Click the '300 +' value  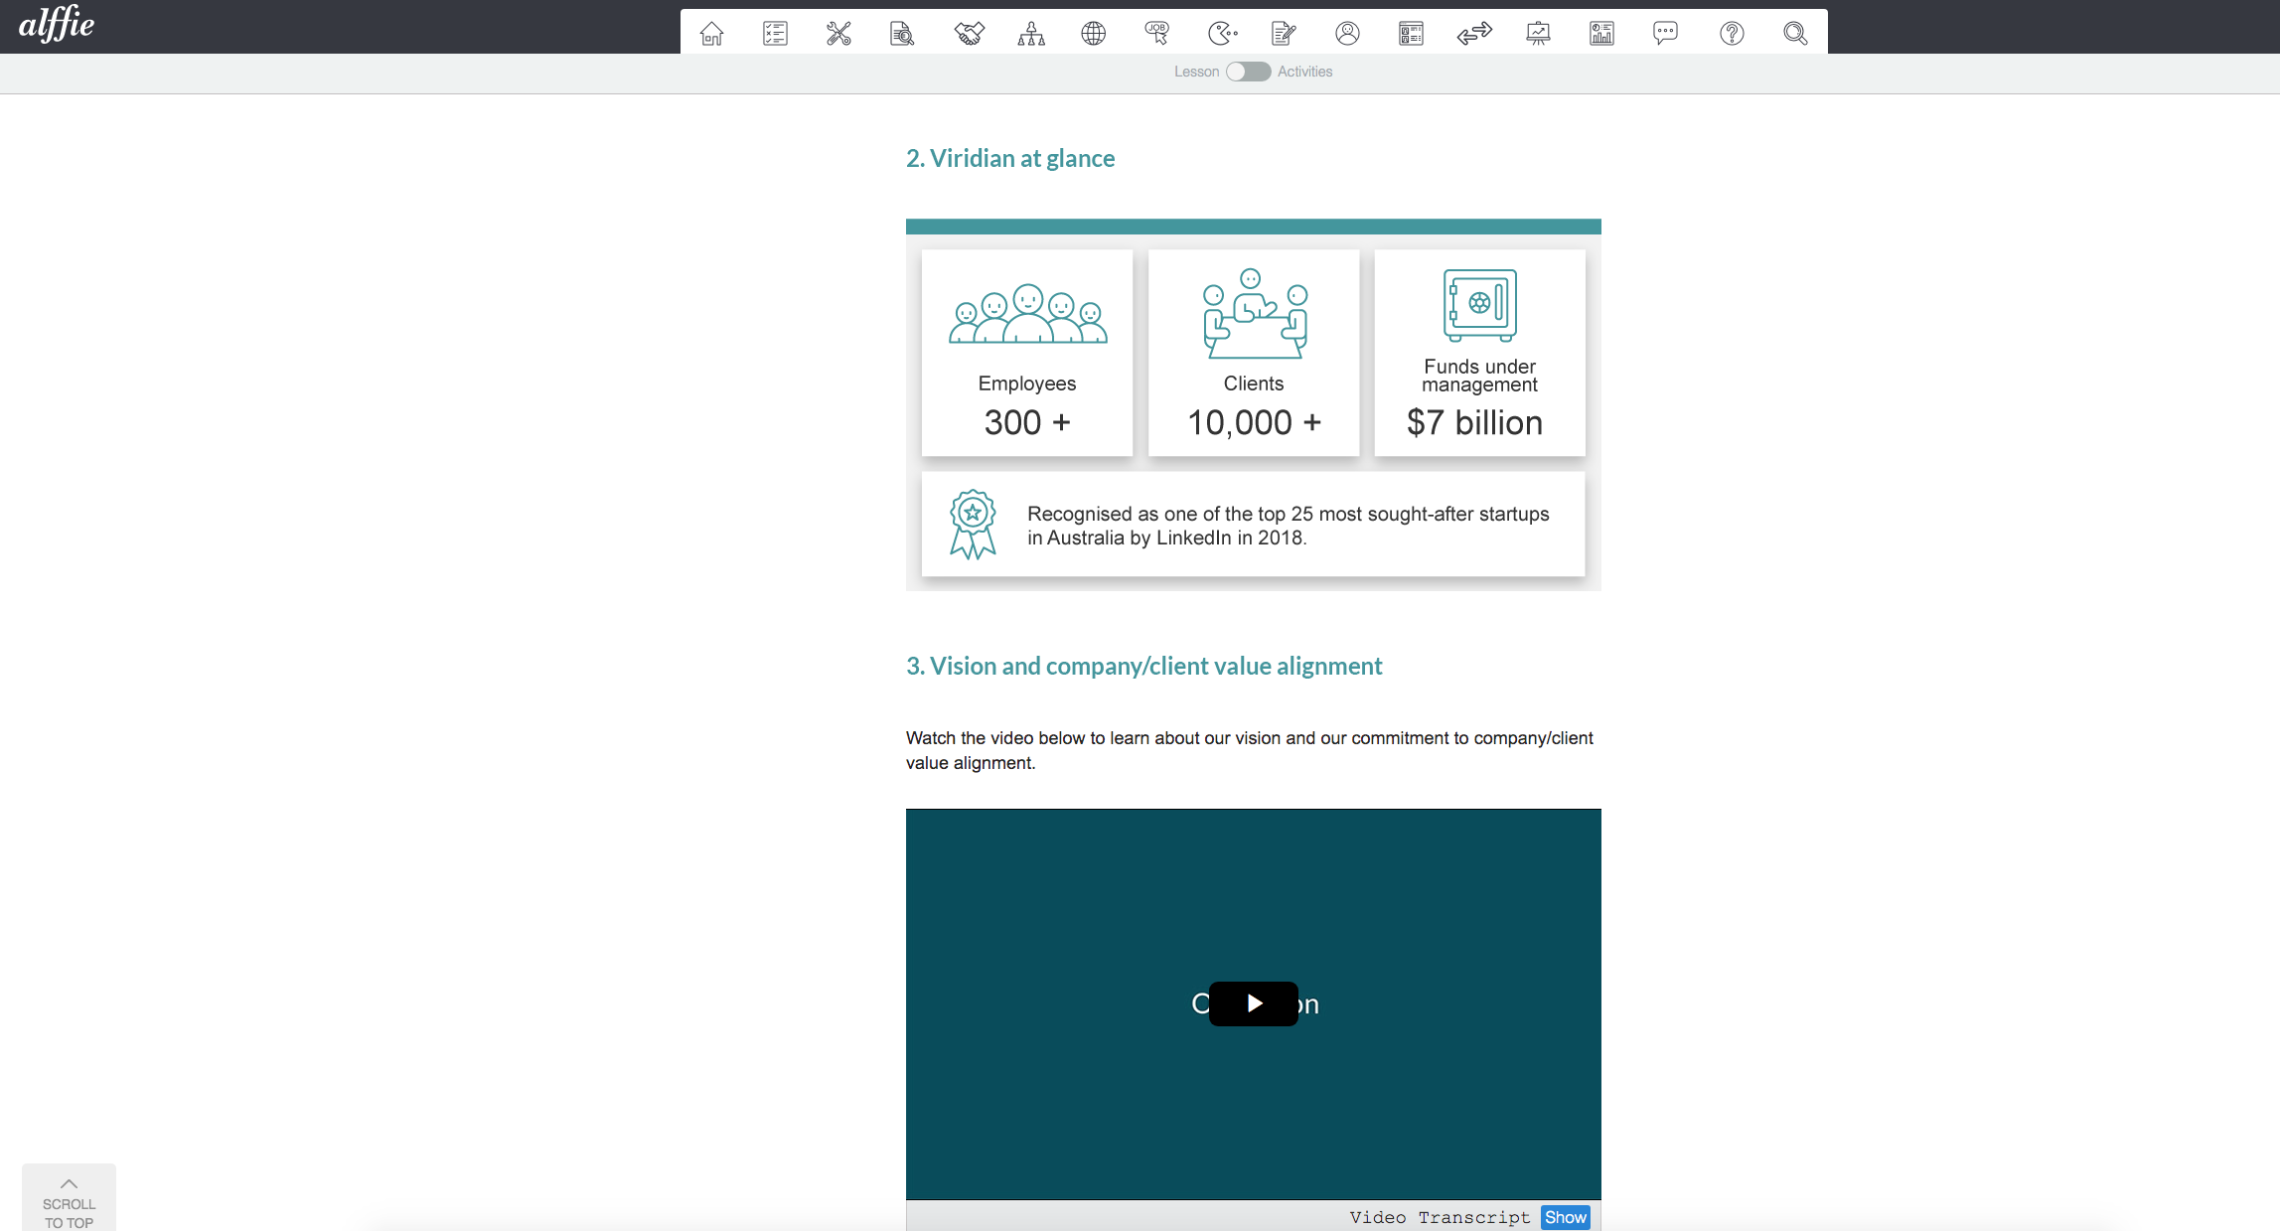point(1027,422)
